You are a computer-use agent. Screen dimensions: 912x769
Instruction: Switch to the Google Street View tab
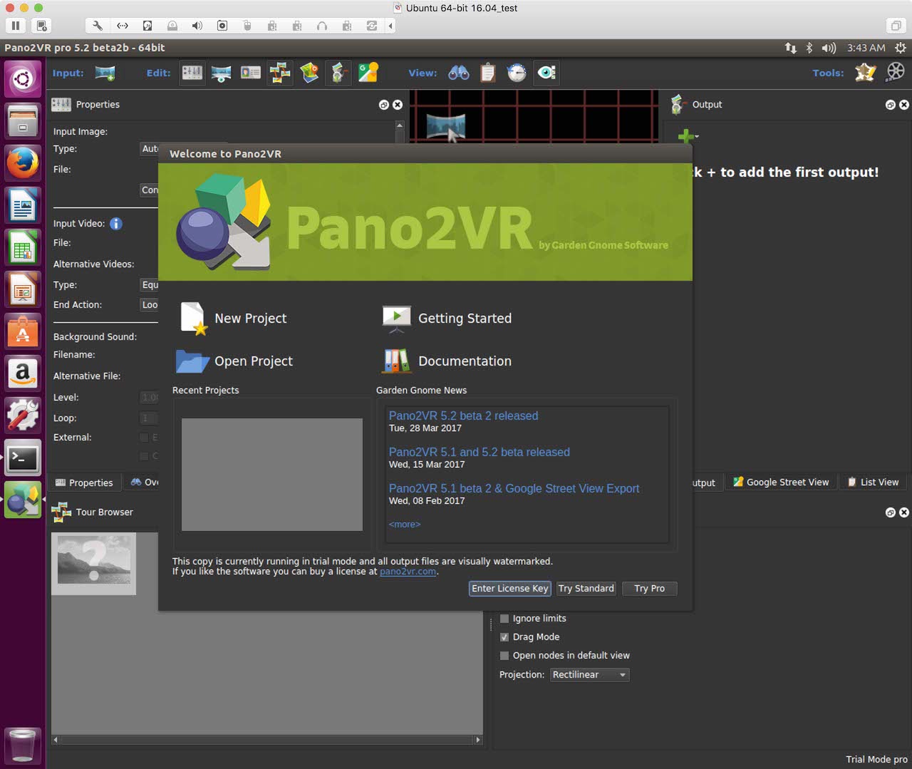coord(781,482)
